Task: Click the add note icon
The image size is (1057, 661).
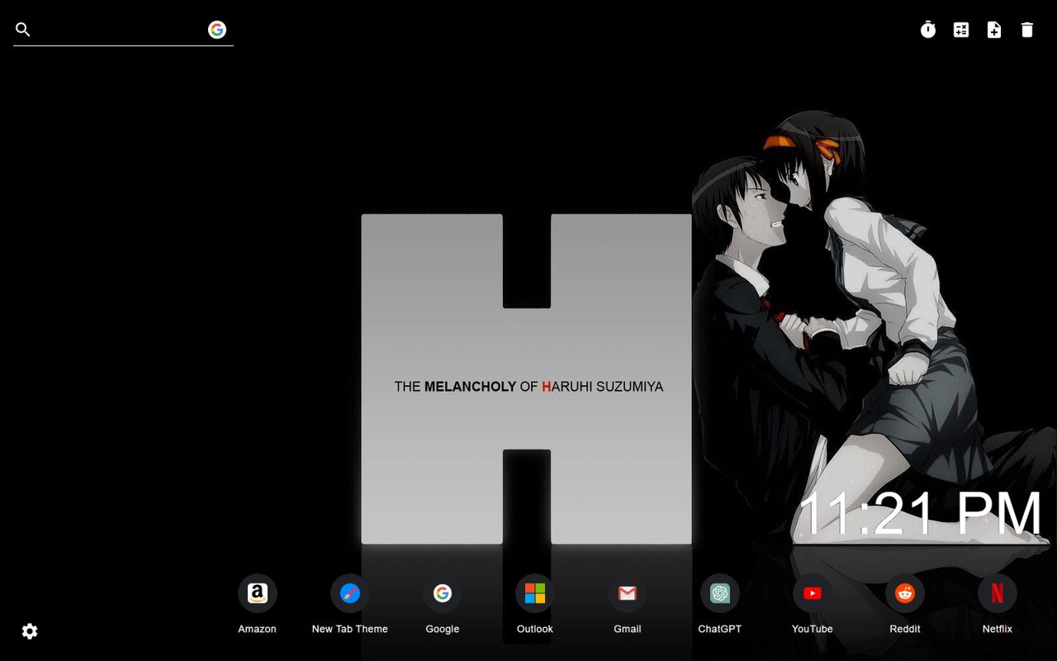Action: pyautogui.click(x=994, y=30)
